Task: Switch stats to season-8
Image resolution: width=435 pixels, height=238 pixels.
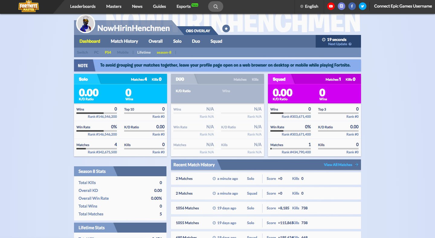Action: point(164,52)
